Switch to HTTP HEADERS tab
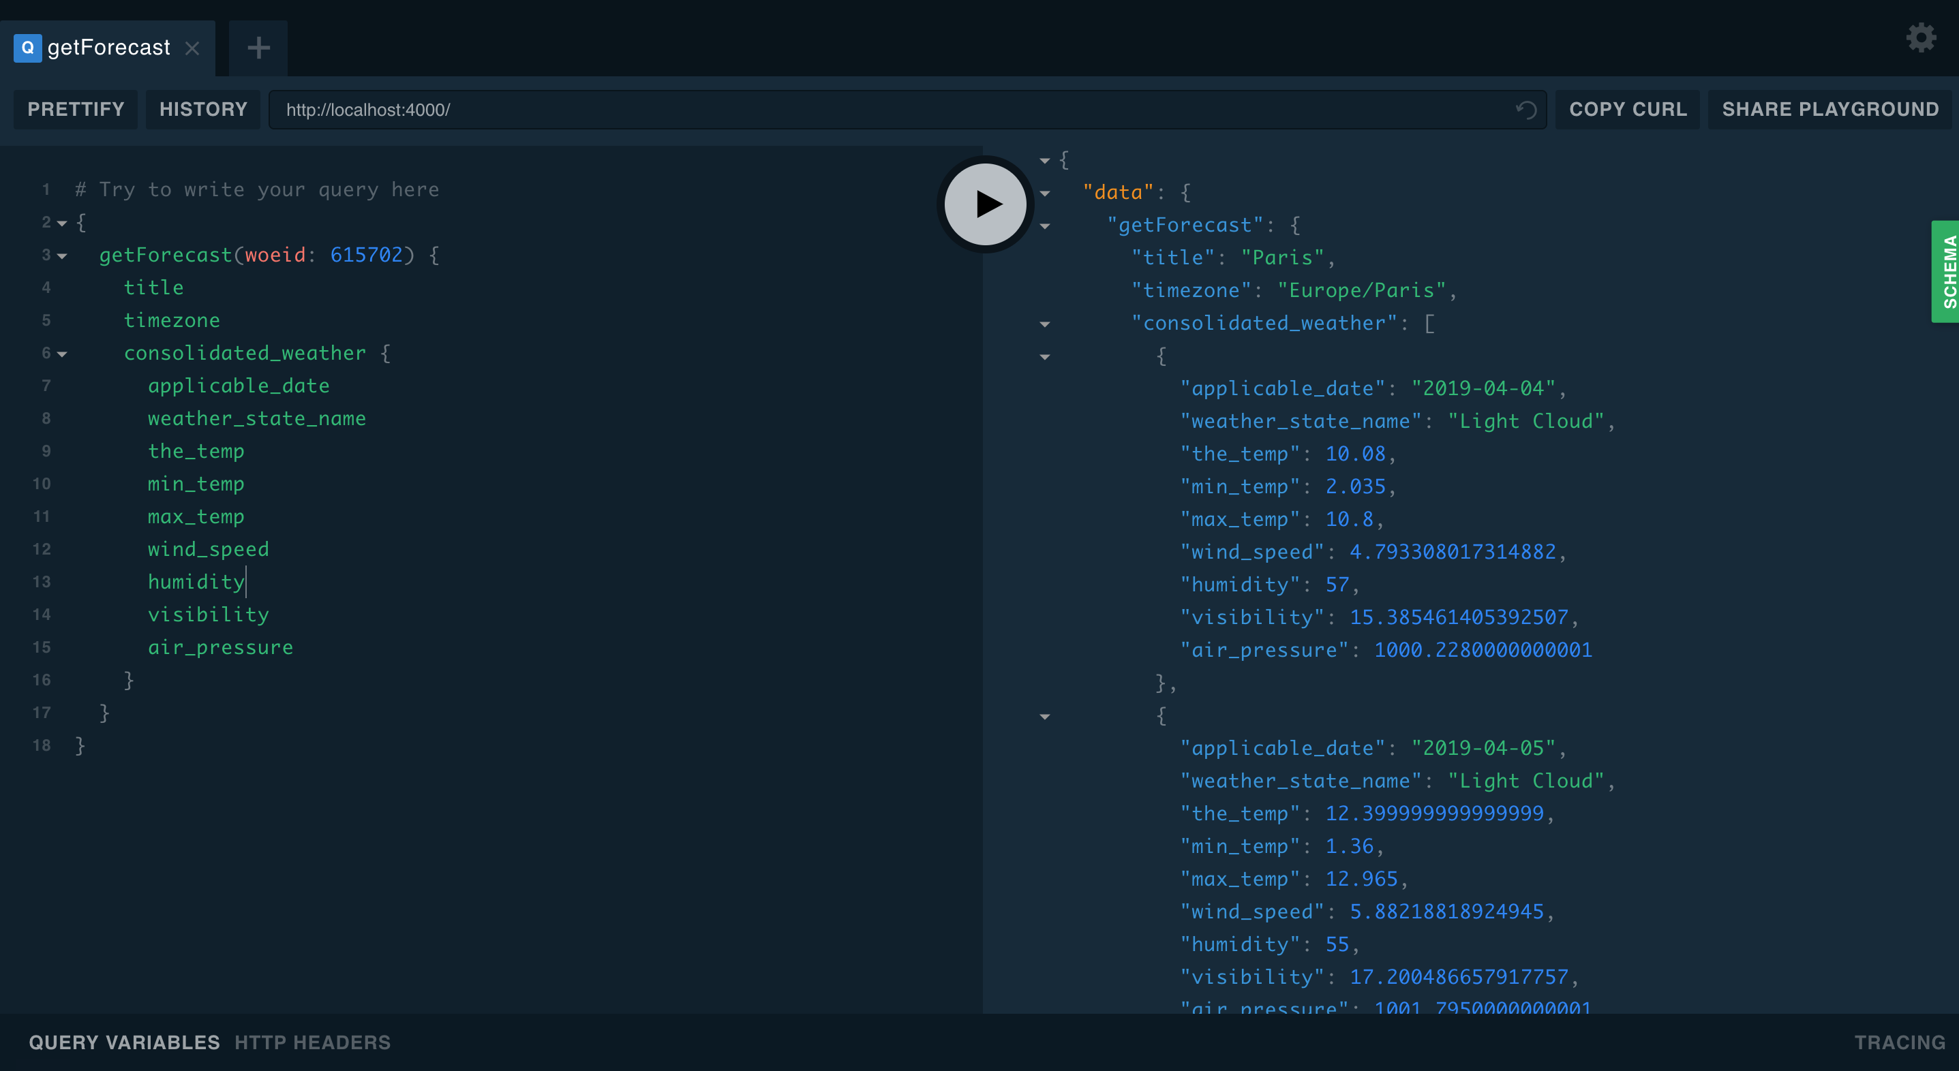Viewport: 1959px width, 1071px height. [x=313, y=1042]
